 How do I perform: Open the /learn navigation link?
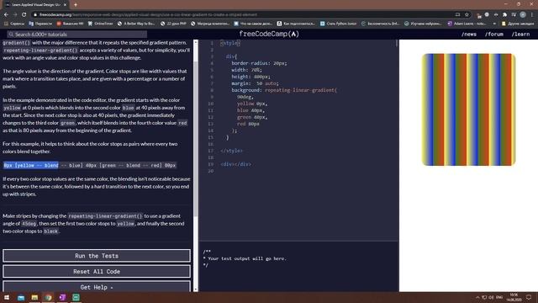[520, 34]
